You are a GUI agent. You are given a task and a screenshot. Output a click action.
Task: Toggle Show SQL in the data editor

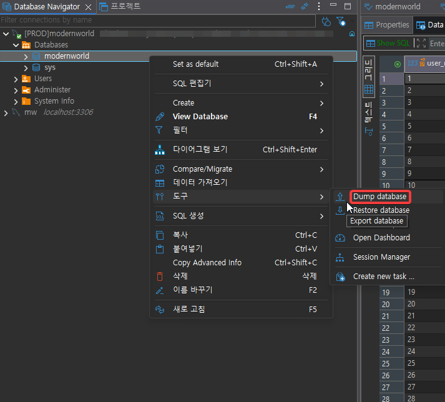point(388,44)
